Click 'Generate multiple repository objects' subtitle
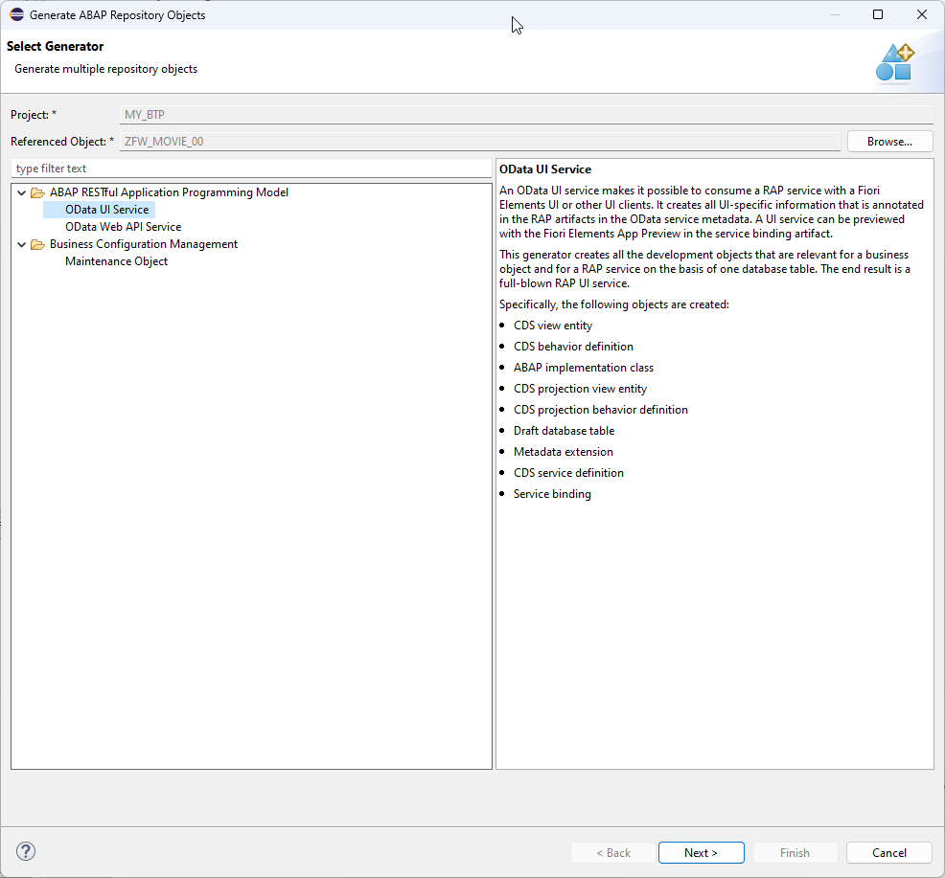This screenshot has height=878, width=945. click(106, 69)
